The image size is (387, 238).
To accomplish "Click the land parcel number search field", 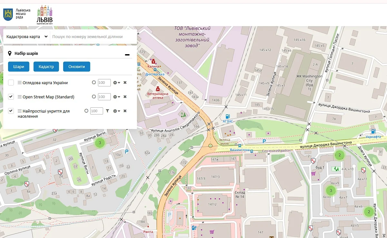I will click(x=93, y=37).
